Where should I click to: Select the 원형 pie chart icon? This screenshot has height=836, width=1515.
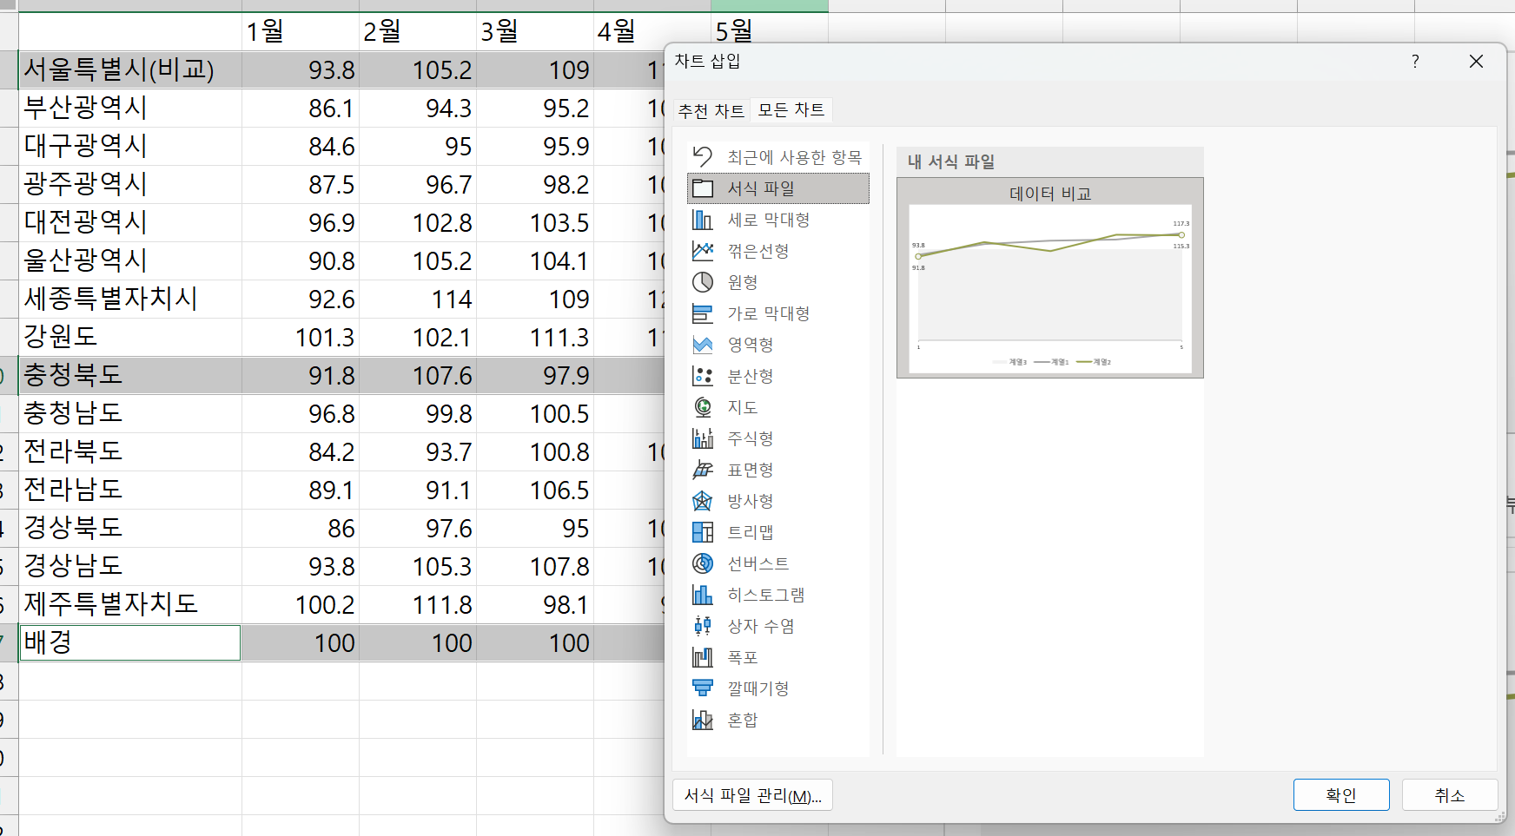pos(703,282)
